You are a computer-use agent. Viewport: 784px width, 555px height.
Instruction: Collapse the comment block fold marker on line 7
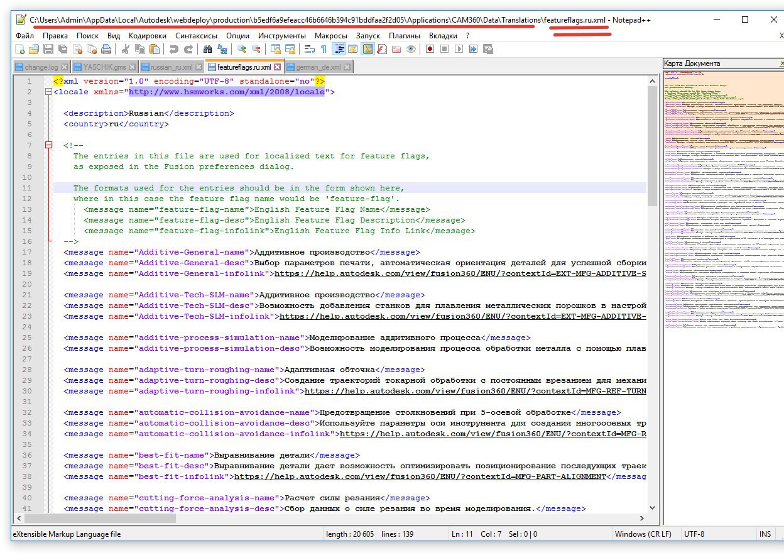(x=48, y=146)
